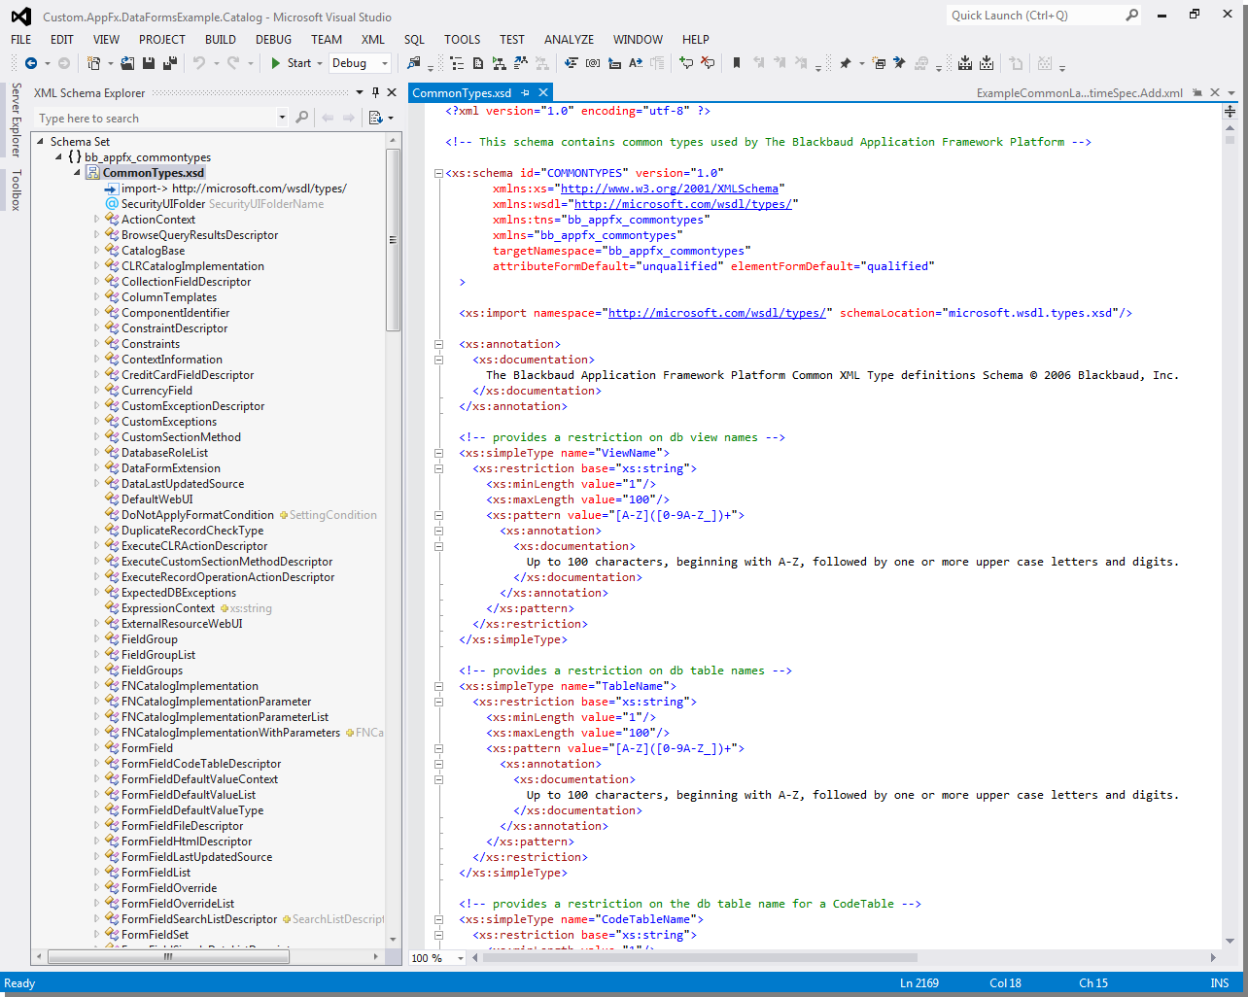Expand the ActionContext tree node

pos(96,220)
